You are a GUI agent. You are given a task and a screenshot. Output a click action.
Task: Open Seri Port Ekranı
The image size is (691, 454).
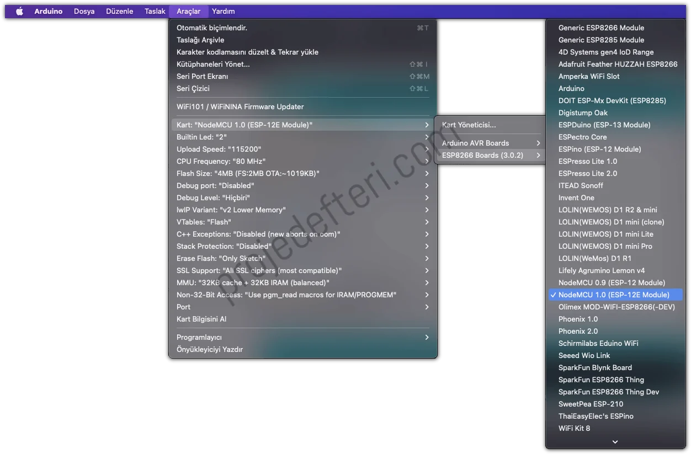(302, 76)
